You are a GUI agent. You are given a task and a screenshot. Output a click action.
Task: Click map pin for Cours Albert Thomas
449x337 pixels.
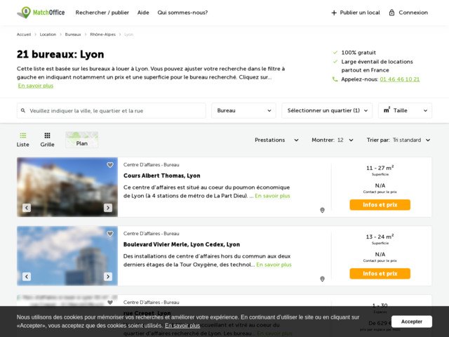[322, 210]
